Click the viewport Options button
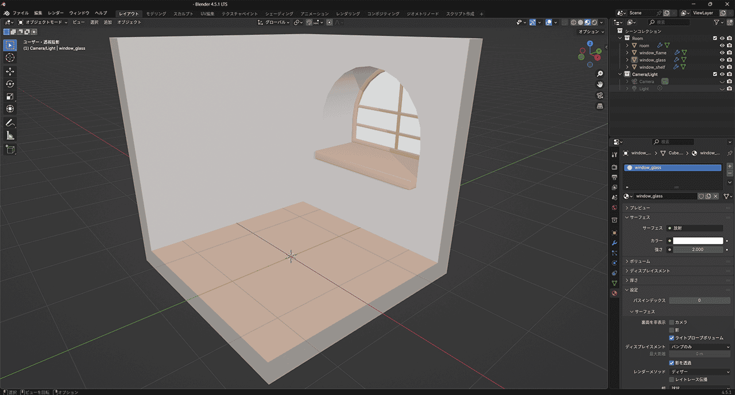 590,32
